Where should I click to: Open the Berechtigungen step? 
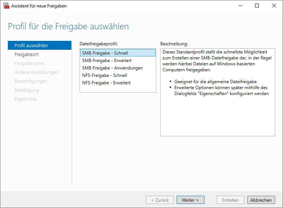point(31,81)
